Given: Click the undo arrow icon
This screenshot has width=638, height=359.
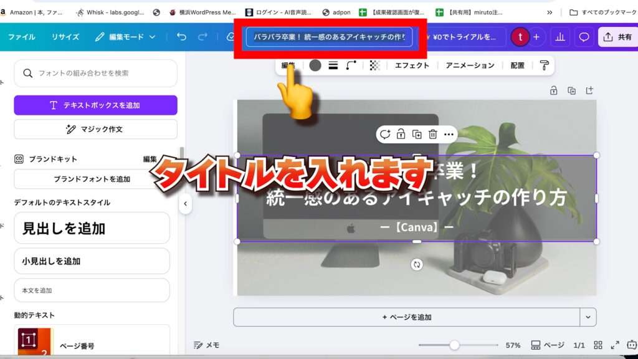Looking at the screenshot, I should pyautogui.click(x=181, y=37).
